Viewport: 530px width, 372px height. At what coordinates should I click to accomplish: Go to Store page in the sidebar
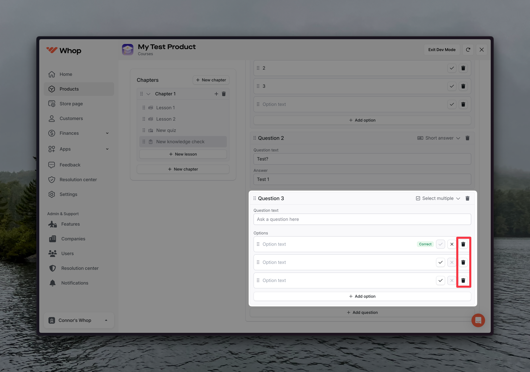point(71,104)
